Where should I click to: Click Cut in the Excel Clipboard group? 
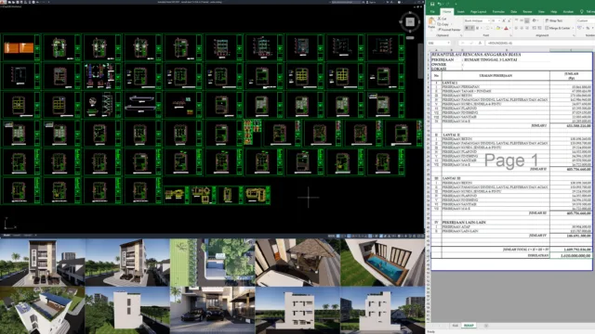[443, 19]
